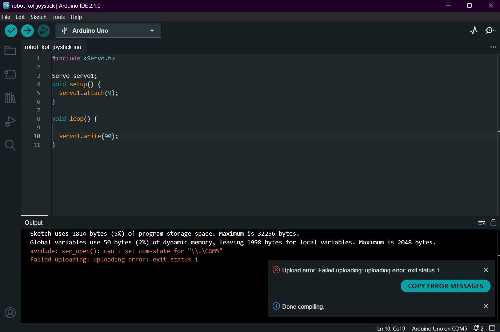The width and height of the screenshot is (500, 332).
Task: Click the Ln 10, Col 9 cursor position
Action: pyautogui.click(x=391, y=328)
